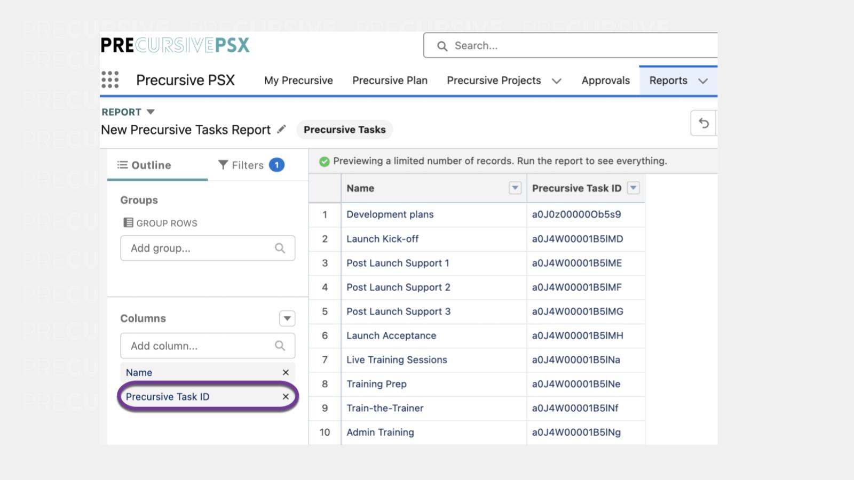Open the Post Launch Support 2 link

pyautogui.click(x=398, y=287)
